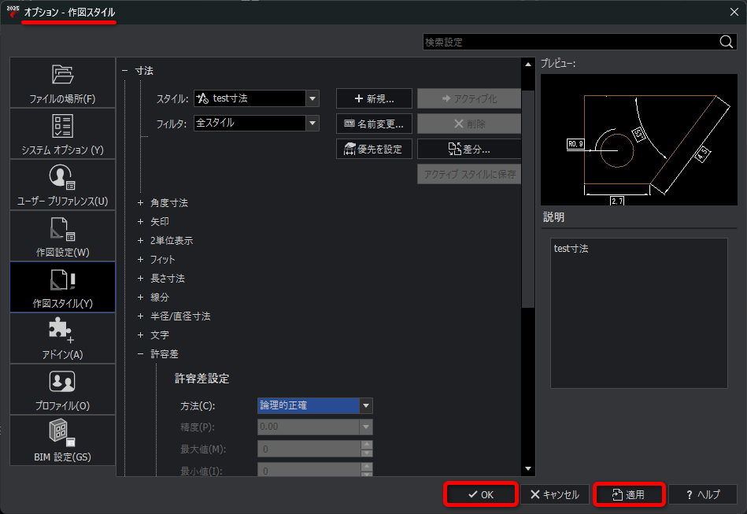Expand the 半径/直径寸法 section
The height and width of the screenshot is (514, 747).
(x=141, y=316)
